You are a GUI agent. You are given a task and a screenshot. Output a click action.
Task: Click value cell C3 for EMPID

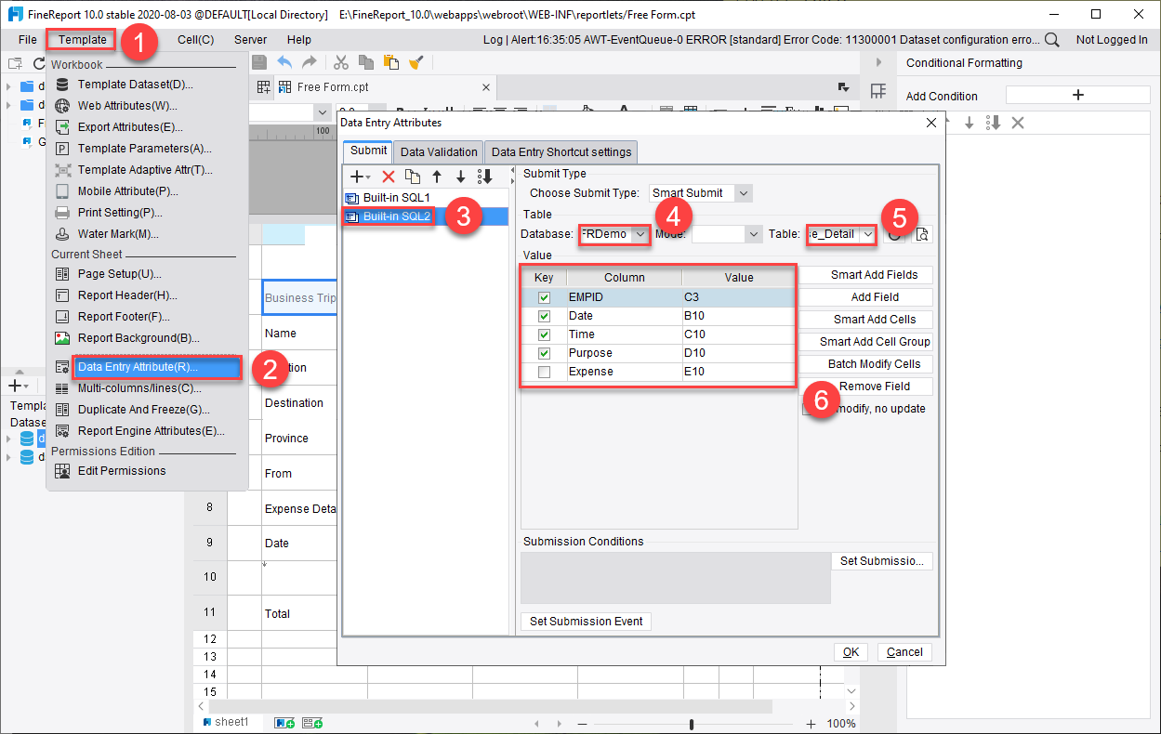(738, 297)
